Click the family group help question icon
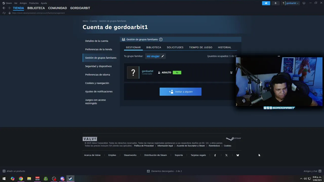This screenshot has width=324, height=182. (161, 39)
